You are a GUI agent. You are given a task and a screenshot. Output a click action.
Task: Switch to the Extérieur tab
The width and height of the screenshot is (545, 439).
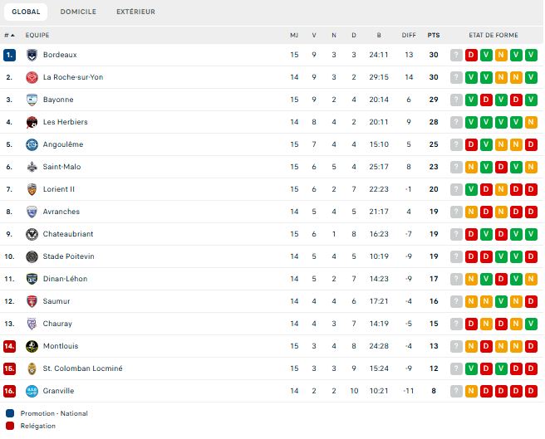pyautogui.click(x=135, y=12)
